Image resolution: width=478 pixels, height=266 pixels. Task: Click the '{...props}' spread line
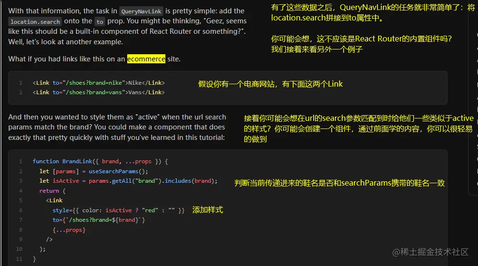(x=69, y=230)
